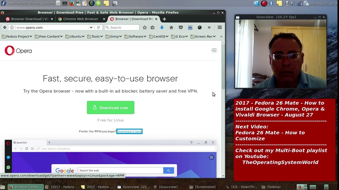Click the NEW calendar extension icon in toolbar

(x=190, y=27)
